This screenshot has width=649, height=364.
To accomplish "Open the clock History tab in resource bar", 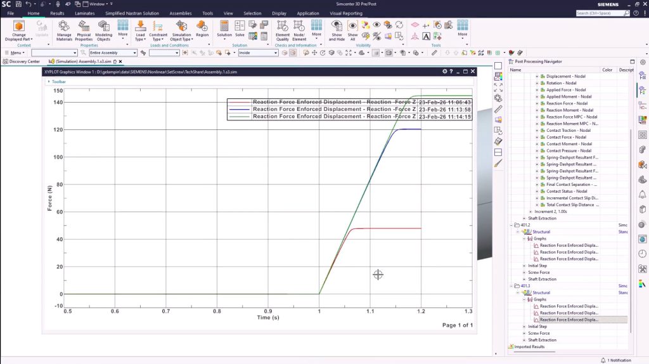I will tap(643, 254).
